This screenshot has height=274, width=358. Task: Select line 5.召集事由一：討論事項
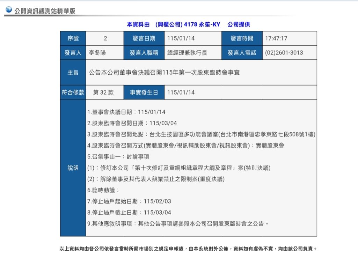point(118,157)
